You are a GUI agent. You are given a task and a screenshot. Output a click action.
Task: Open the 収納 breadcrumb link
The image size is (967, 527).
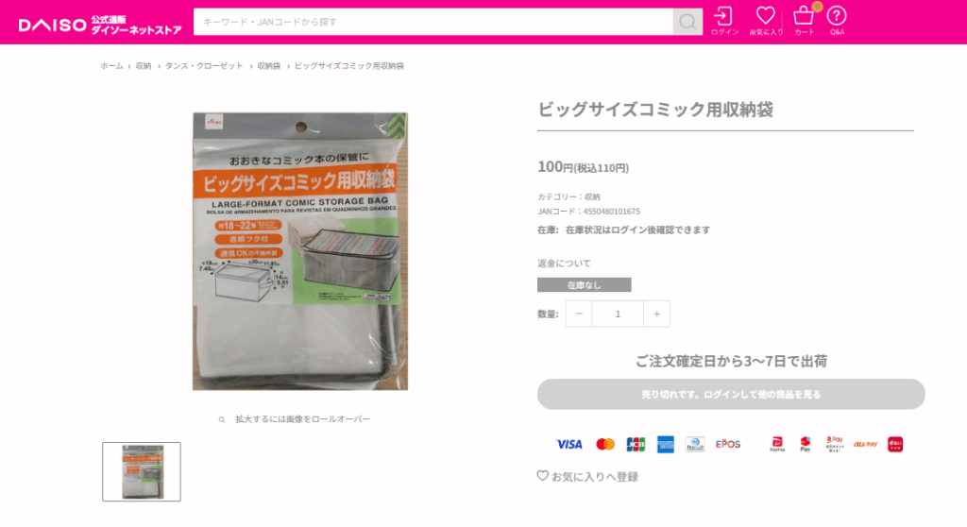coord(144,66)
